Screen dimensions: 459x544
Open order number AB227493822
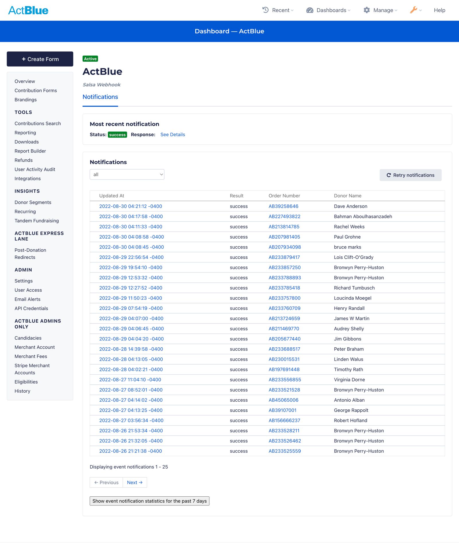(x=284, y=217)
